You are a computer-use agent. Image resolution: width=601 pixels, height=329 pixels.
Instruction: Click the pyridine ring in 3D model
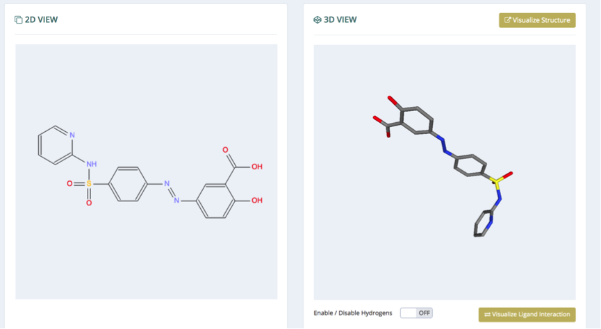pos(483,223)
